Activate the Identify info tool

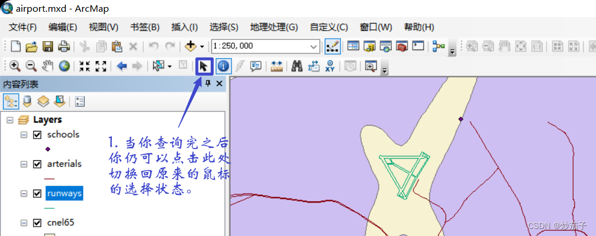(x=224, y=66)
